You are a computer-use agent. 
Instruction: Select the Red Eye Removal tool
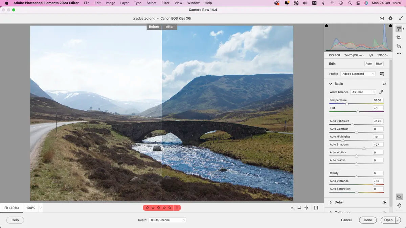coord(399,46)
